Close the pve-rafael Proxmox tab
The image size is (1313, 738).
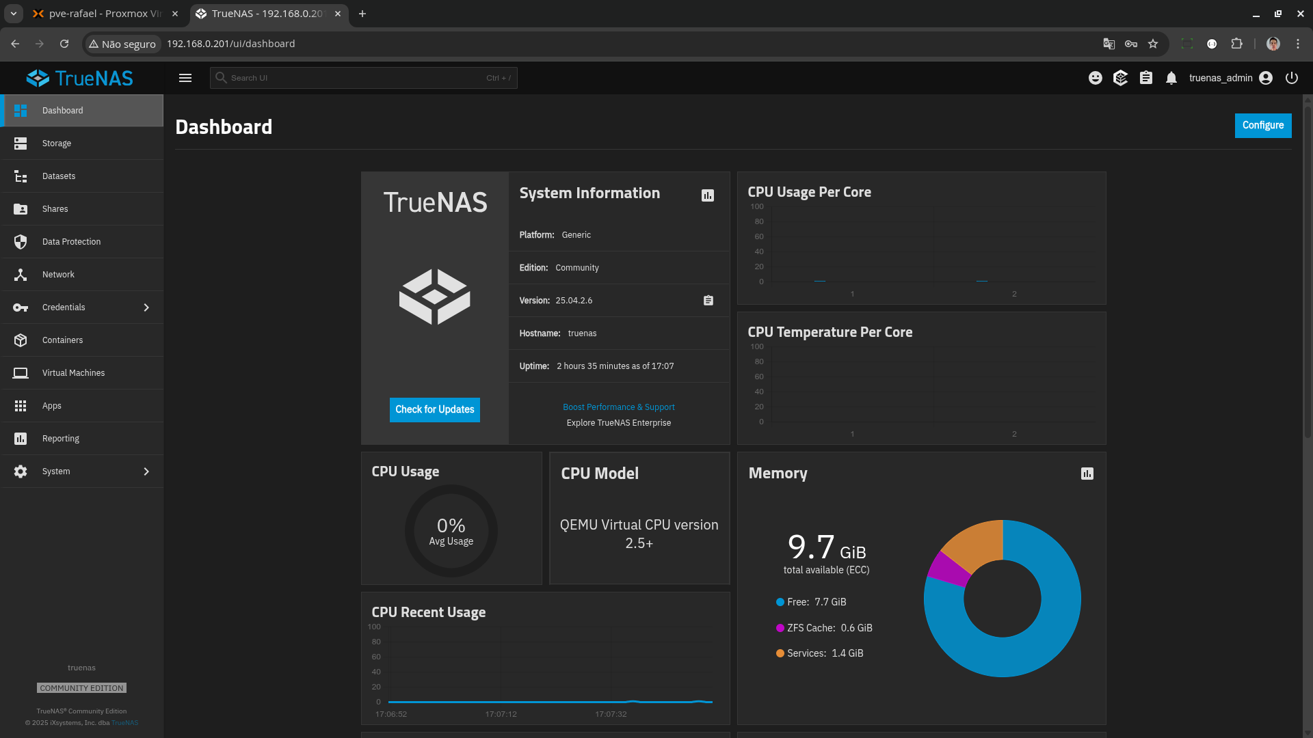175,14
